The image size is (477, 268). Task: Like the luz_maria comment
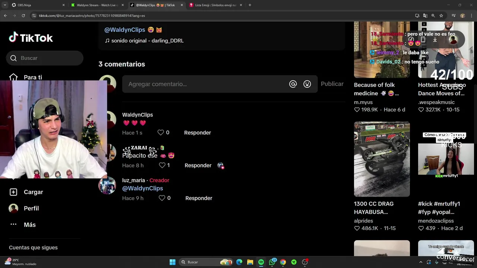pos(162,198)
